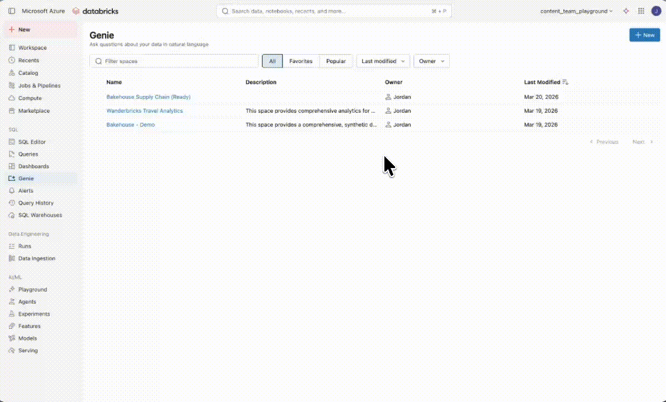
Task: Open Bakehouse Supply Chain (Ready) space
Action: [148, 97]
